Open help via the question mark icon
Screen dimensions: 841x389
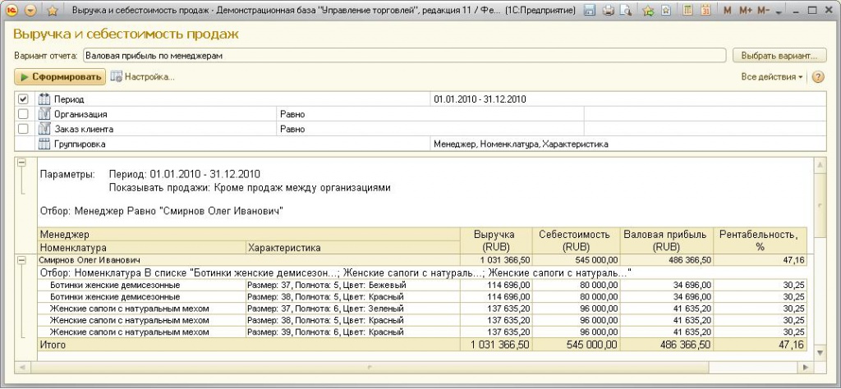pos(818,77)
